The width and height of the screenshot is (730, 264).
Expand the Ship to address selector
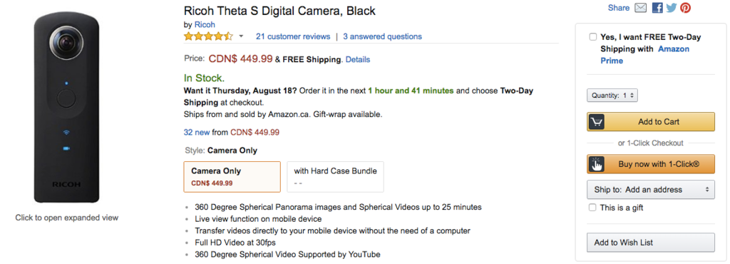click(x=651, y=190)
